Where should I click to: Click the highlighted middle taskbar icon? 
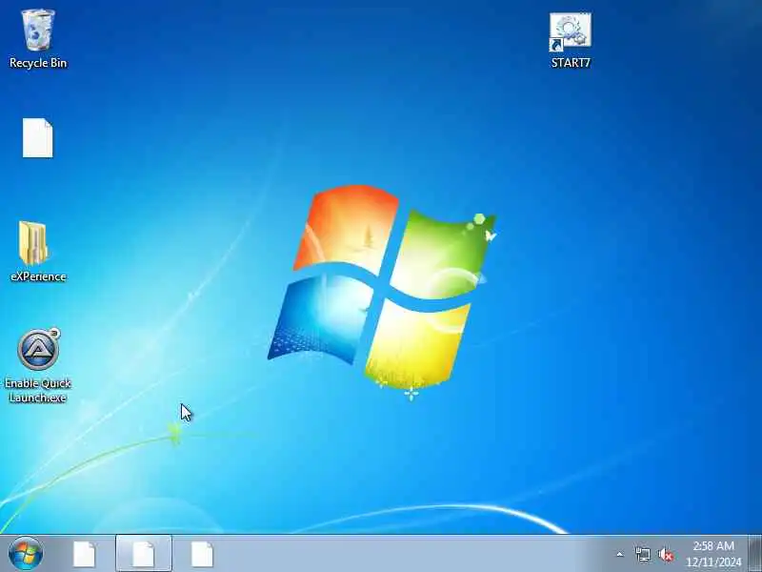point(144,554)
